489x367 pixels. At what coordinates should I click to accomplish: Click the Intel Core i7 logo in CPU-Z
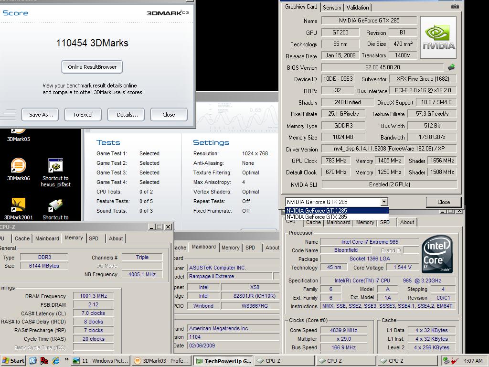coord(437,254)
